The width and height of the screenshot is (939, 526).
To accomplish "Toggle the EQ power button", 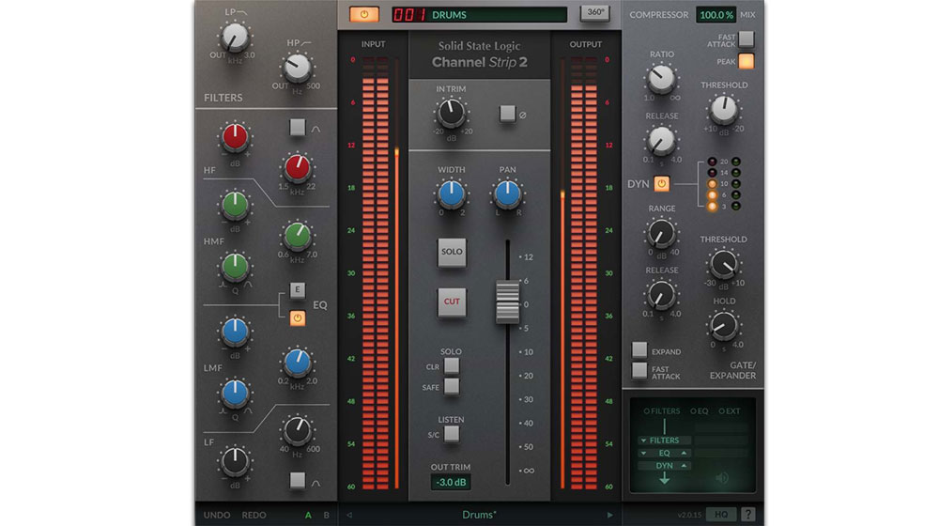I will [298, 317].
